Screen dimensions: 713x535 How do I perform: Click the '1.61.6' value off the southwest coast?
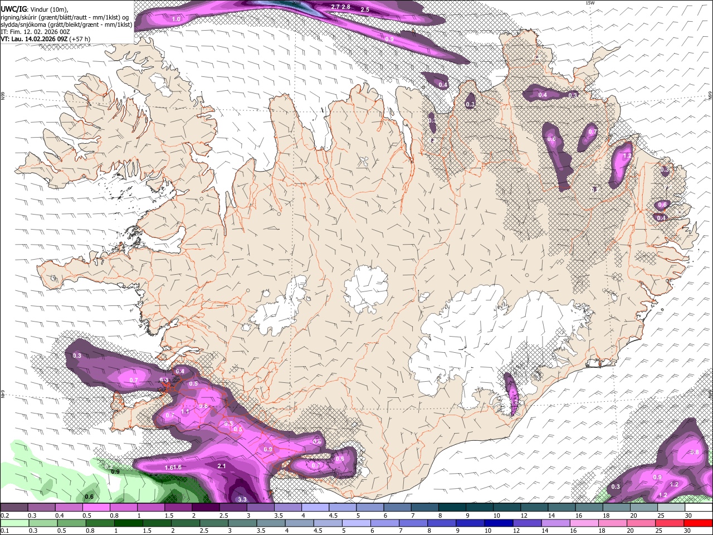[173, 468]
